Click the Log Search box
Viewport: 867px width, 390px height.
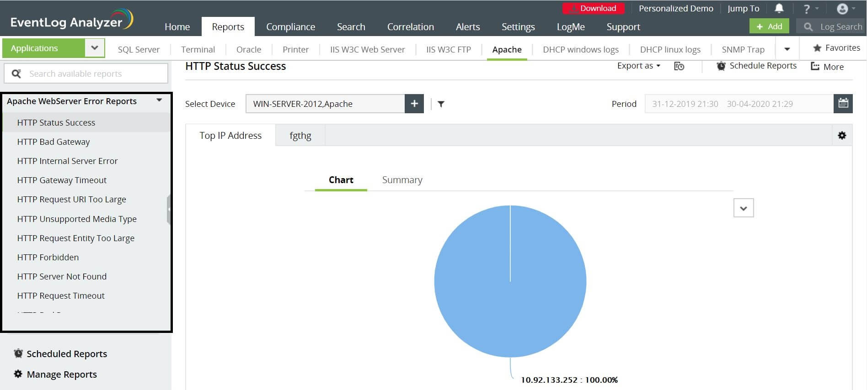pyautogui.click(x=831, y=26)
